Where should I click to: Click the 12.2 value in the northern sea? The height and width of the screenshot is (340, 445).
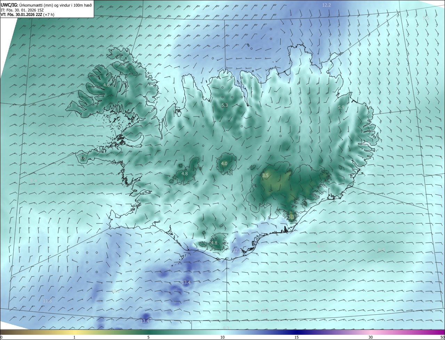click(326, 5)
